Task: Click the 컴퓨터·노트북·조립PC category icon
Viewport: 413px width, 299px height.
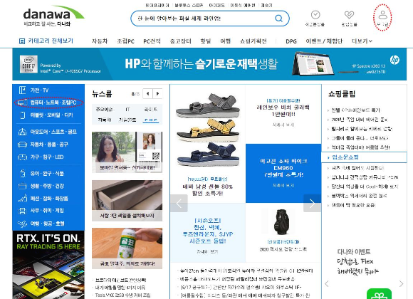Action: [23, 103]
